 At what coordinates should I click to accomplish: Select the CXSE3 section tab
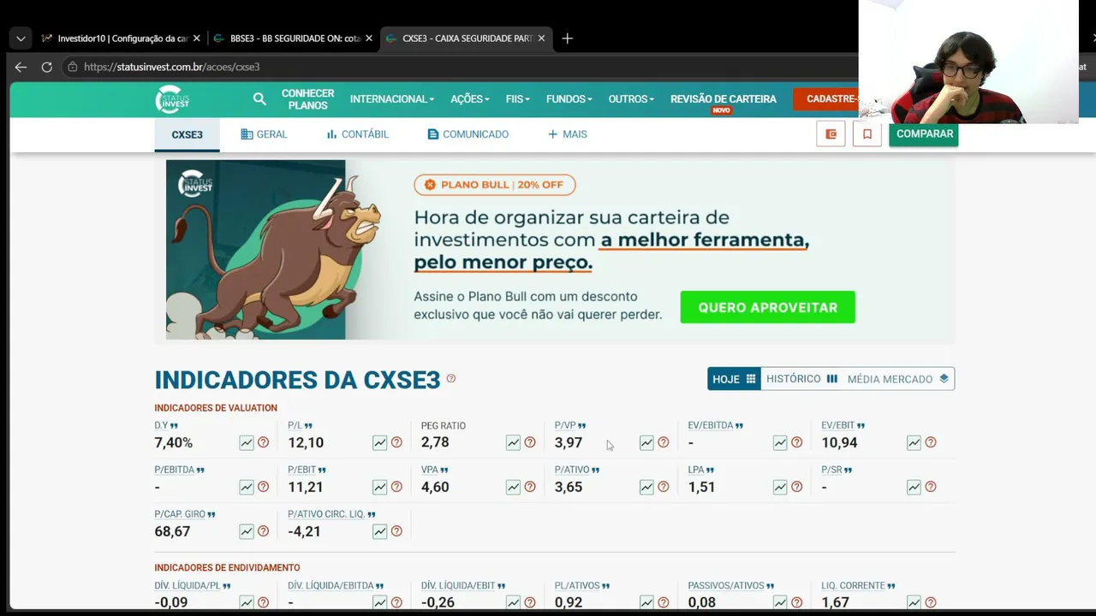tap(187, 134)
